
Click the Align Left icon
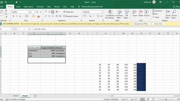pos(46,16)
